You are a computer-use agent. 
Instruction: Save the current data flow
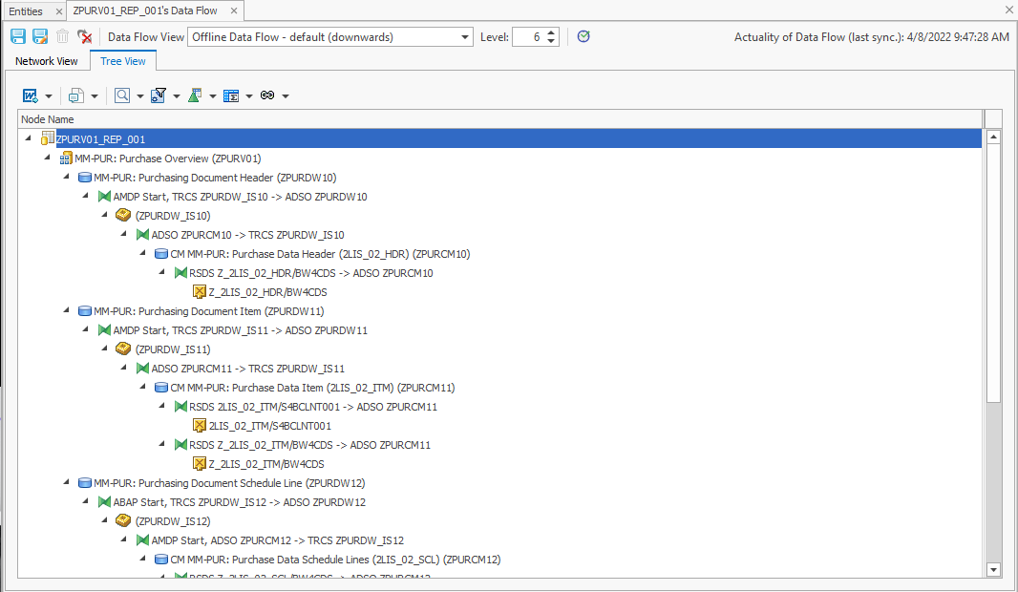pos(17,36)
